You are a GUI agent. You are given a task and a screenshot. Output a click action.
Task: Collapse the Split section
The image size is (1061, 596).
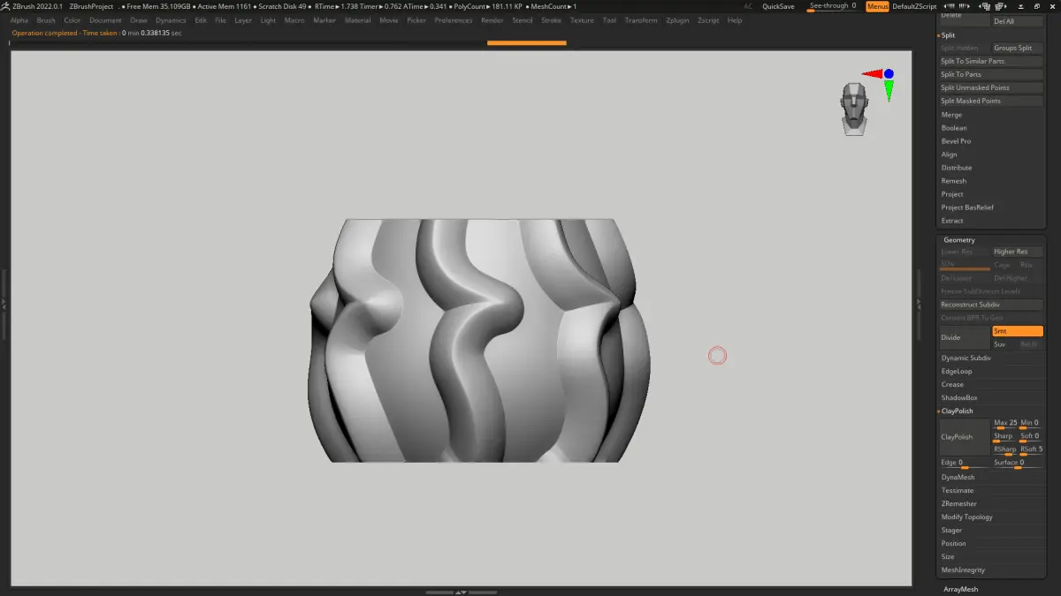948,35
